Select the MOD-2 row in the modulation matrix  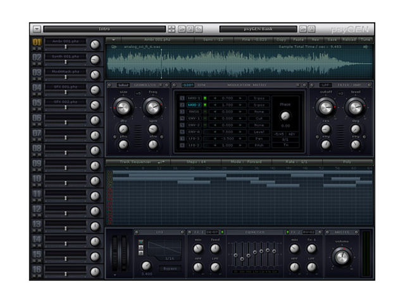click(x=194, y=105)
